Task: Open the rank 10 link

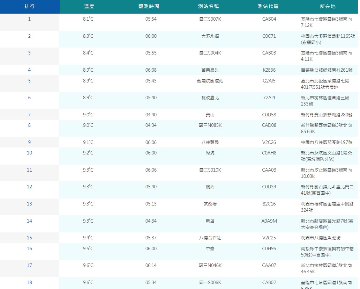Action: [x=29, y=153]
